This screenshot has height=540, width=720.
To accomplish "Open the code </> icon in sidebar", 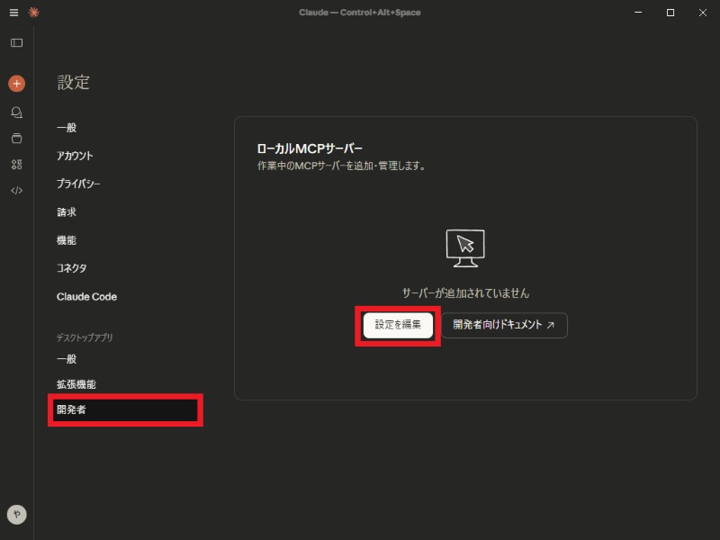I will click(x=16, y=191).
